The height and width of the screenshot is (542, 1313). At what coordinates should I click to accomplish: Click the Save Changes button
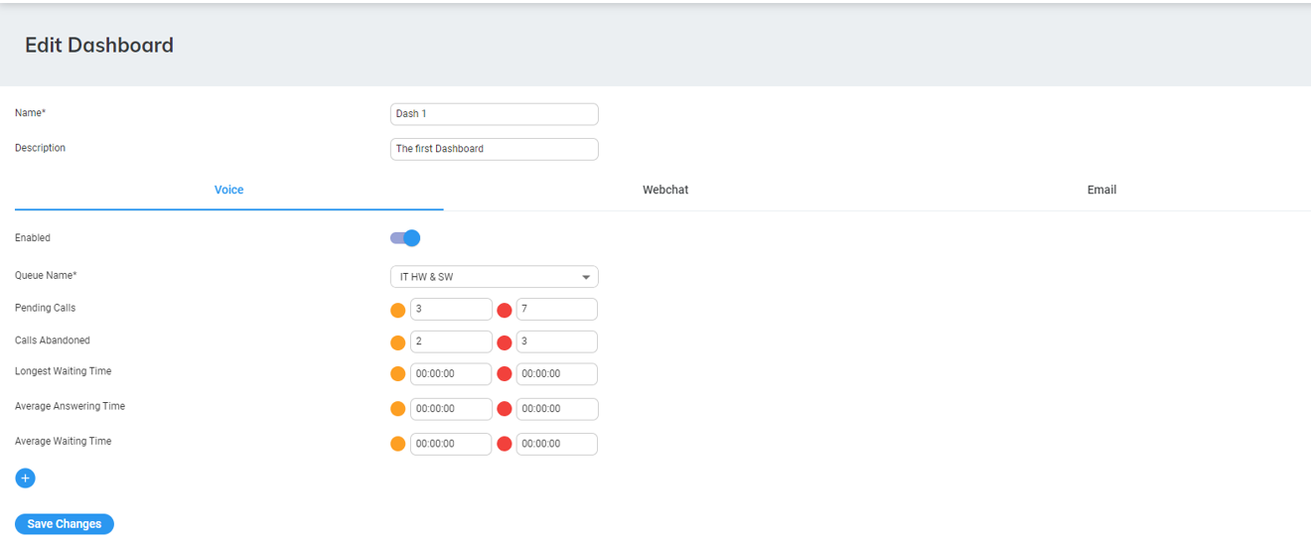(65, 524)
